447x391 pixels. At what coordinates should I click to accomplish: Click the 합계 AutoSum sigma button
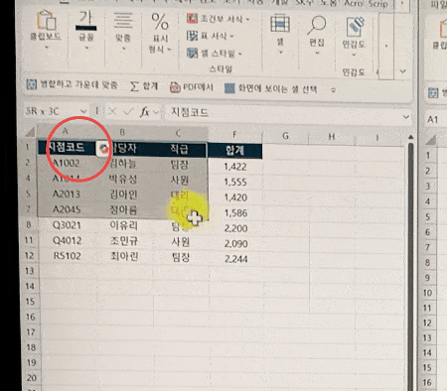(144, 86)
